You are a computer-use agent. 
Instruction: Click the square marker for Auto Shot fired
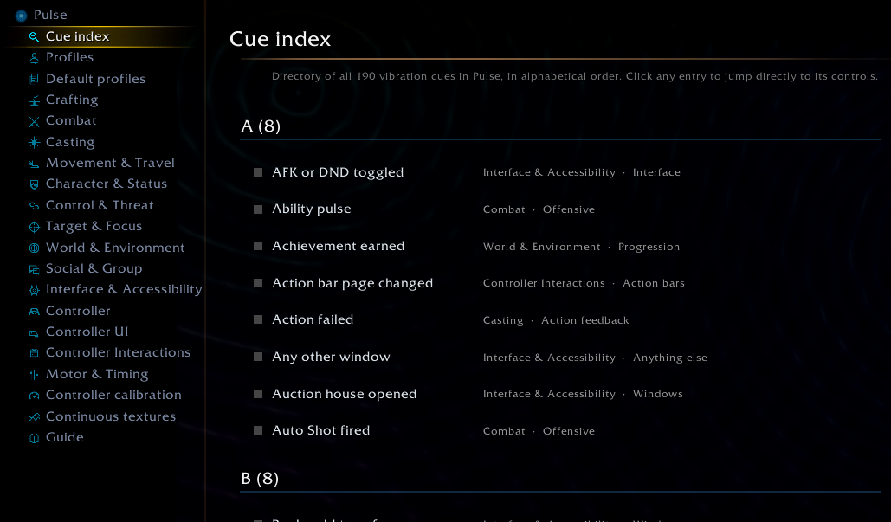(258, 430)
